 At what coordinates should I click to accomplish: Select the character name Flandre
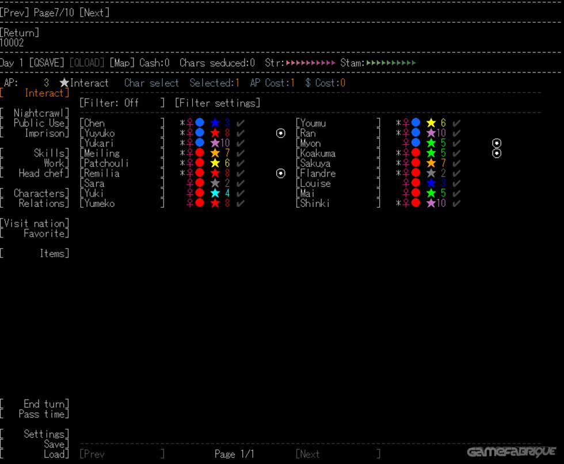[318, 174]
